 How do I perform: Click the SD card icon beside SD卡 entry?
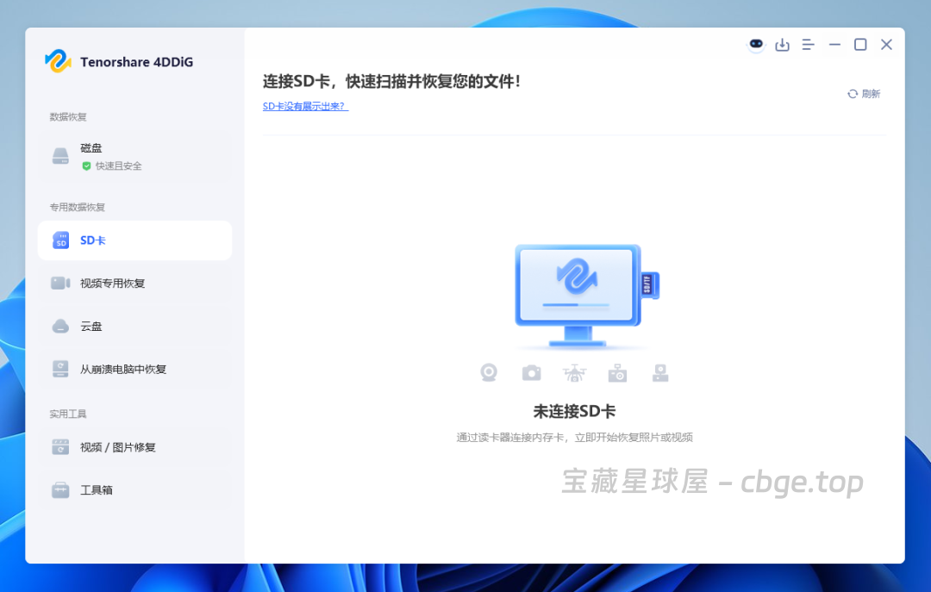(61, 240)
